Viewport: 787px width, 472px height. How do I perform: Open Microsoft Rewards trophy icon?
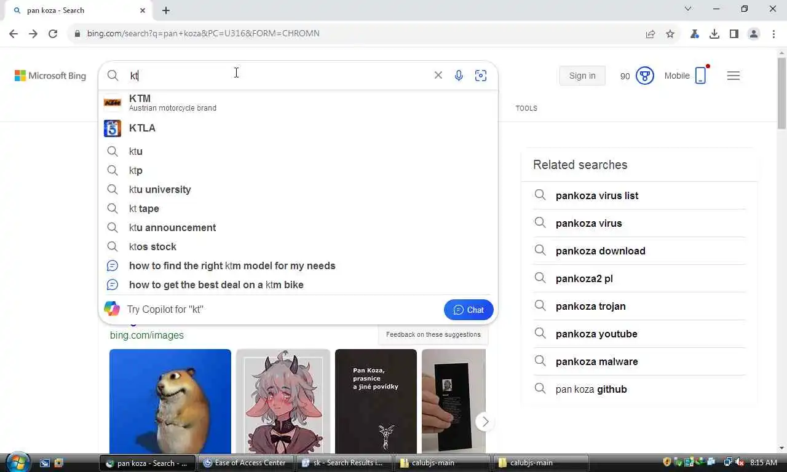(644, 76)
